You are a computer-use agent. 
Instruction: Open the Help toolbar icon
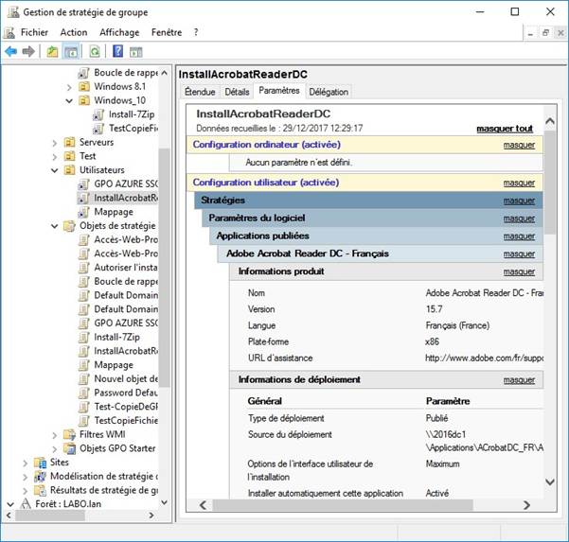tap(118, 51)
